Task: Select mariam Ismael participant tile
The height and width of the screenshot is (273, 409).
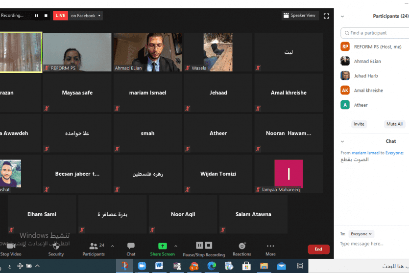Action: coord(147,93)
